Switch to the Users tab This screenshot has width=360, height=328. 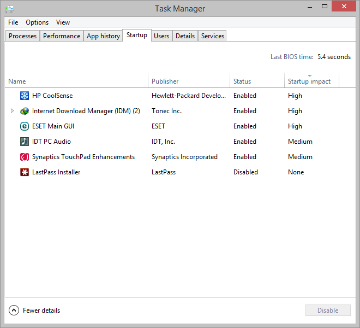(161, 36)
